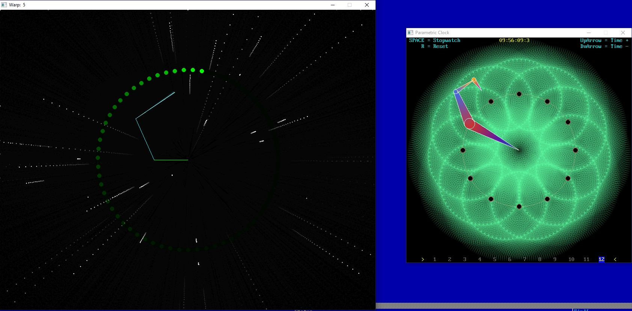Select number 1 in the bottom selector row

434,259
